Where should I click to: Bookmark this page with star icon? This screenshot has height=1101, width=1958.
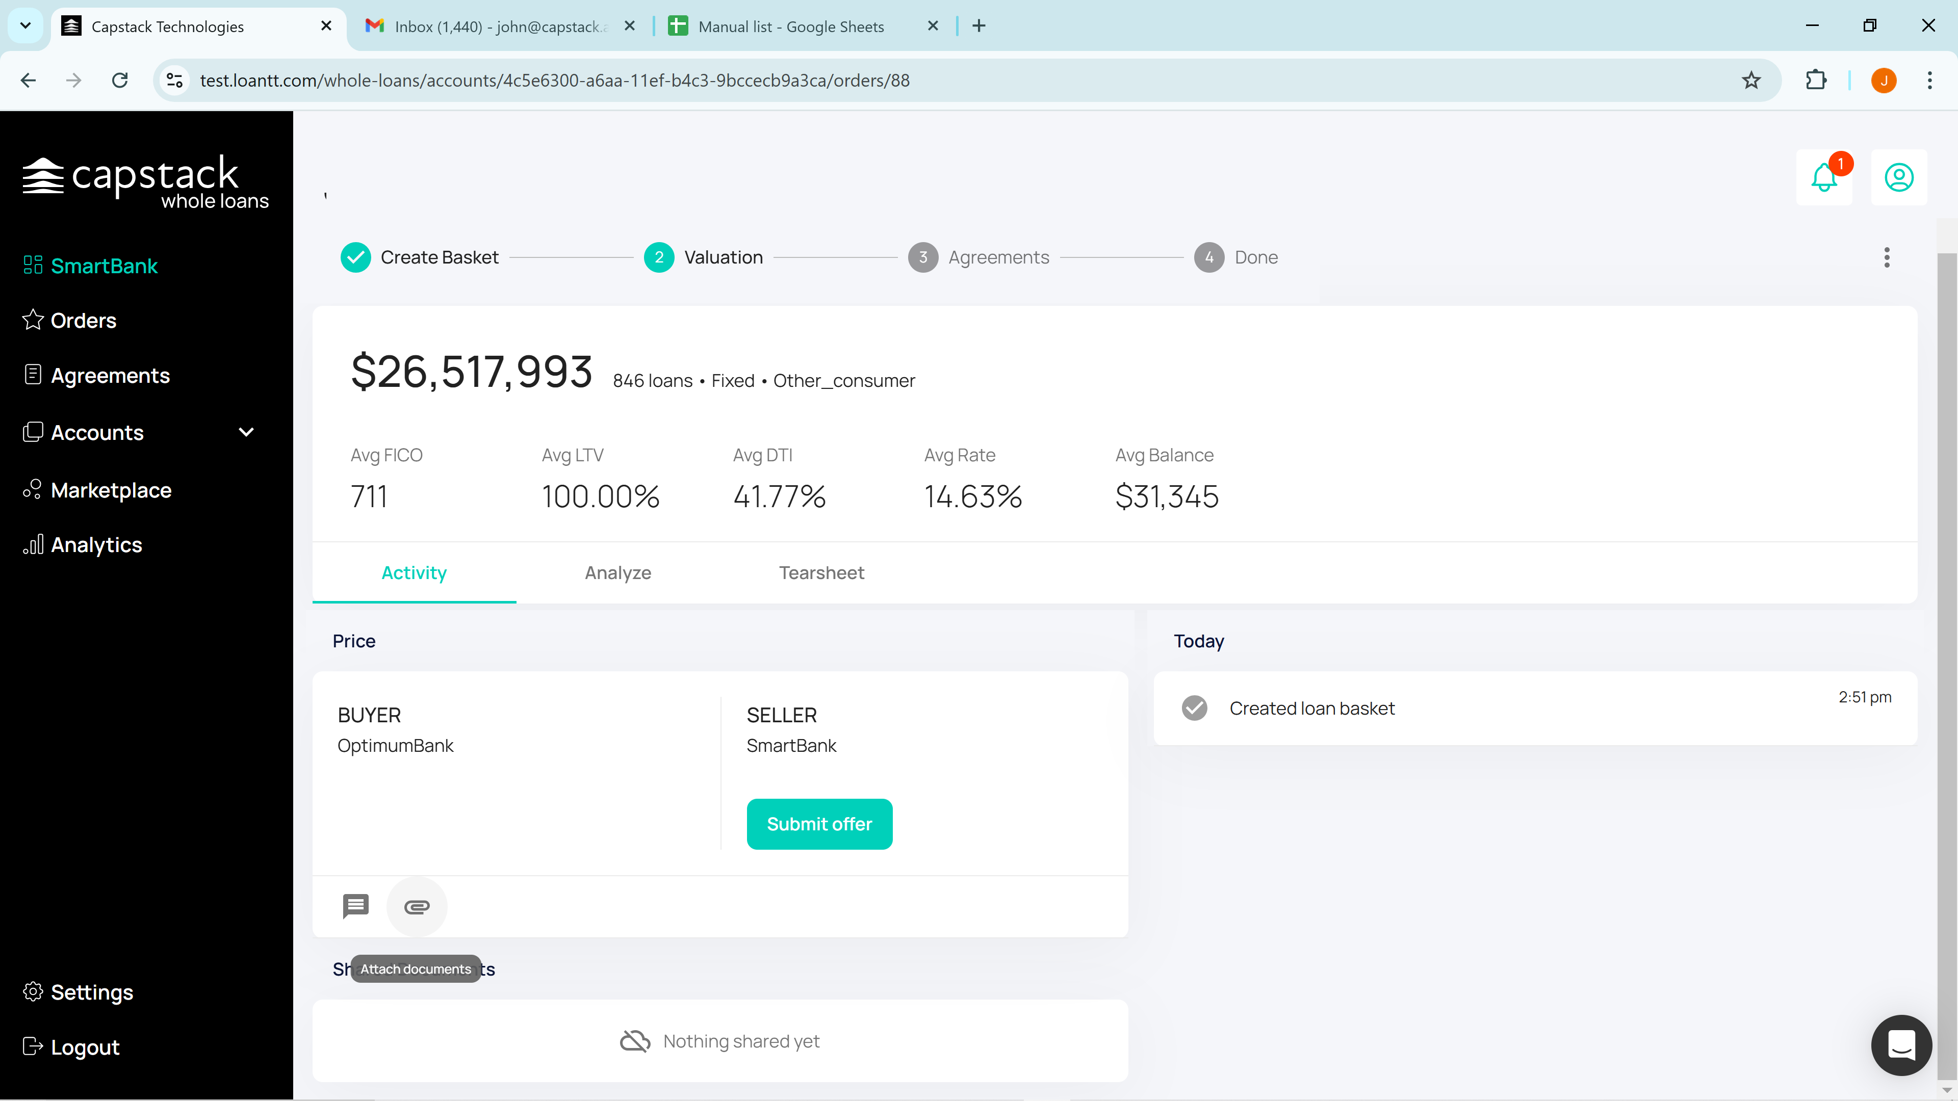(1750, 81)
